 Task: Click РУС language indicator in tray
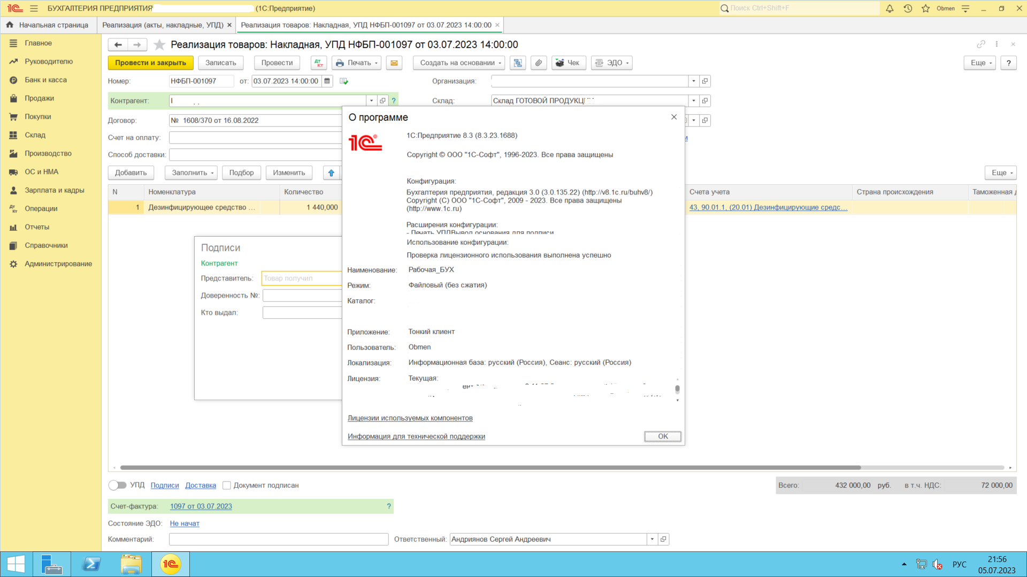tap(959, 564)
